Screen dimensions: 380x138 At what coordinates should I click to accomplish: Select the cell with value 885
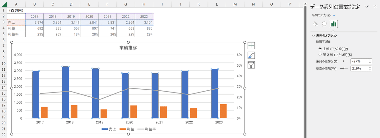pos(144,28)
